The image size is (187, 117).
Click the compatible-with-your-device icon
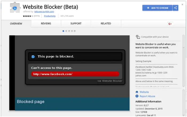[x=138, y=37]
